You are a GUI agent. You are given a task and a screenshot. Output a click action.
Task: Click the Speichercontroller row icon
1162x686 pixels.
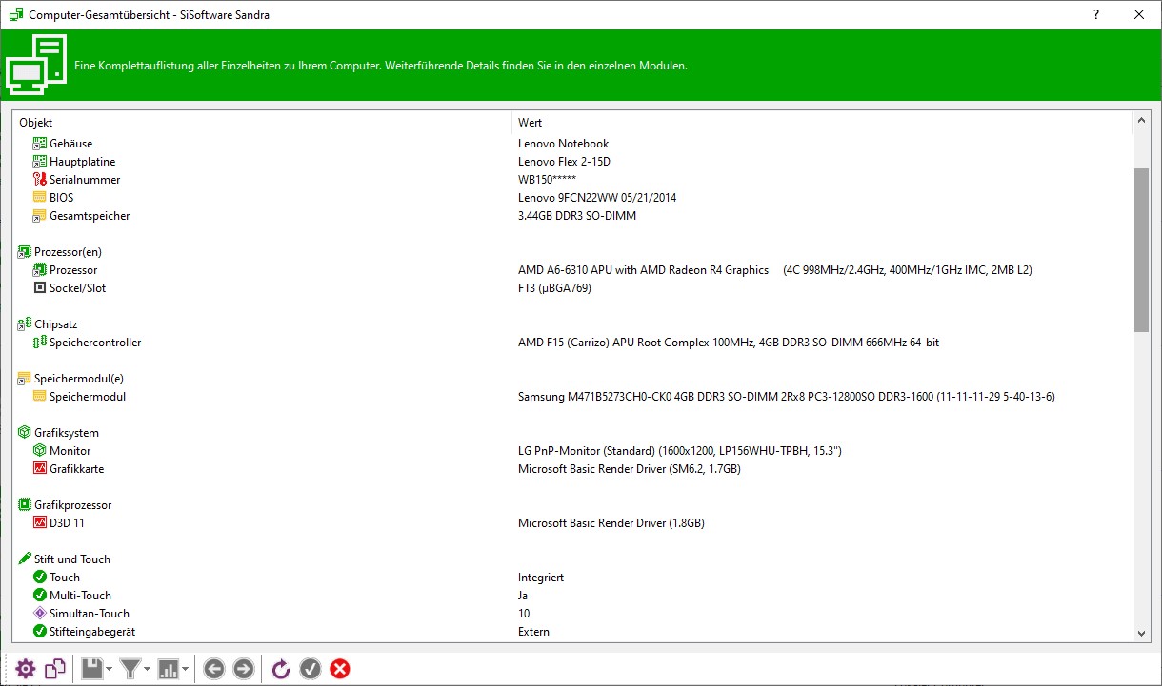[39, 343]
